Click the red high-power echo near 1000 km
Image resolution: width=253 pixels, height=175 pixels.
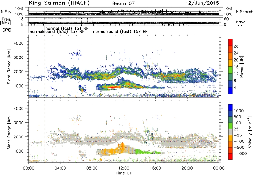(112, 87)
